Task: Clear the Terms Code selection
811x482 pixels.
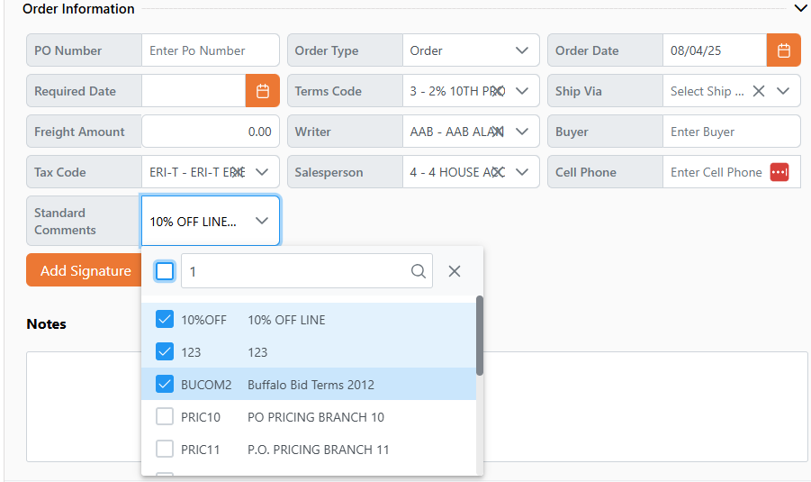Action: [497, 91]
